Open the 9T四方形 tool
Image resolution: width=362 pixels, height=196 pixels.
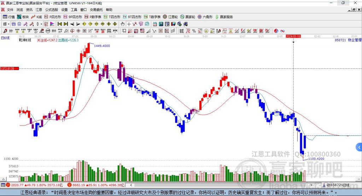132,17
